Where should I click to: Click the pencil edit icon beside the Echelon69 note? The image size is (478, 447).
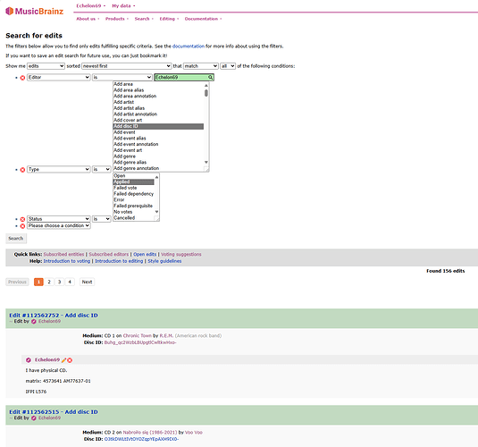click(63, 360)
